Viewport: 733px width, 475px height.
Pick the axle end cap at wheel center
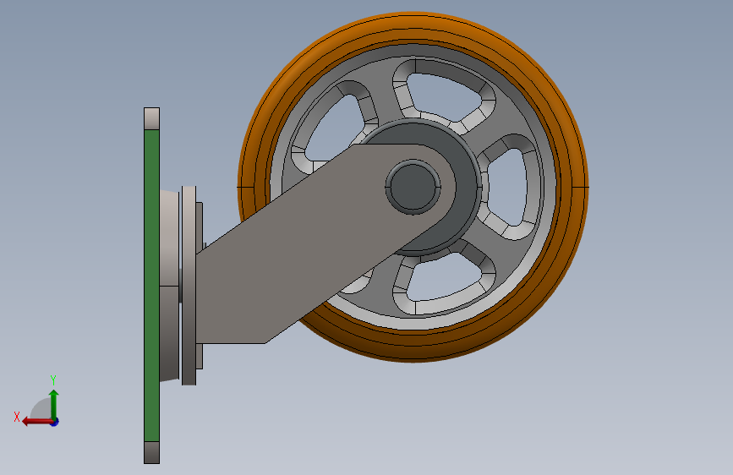pos(413,187)
